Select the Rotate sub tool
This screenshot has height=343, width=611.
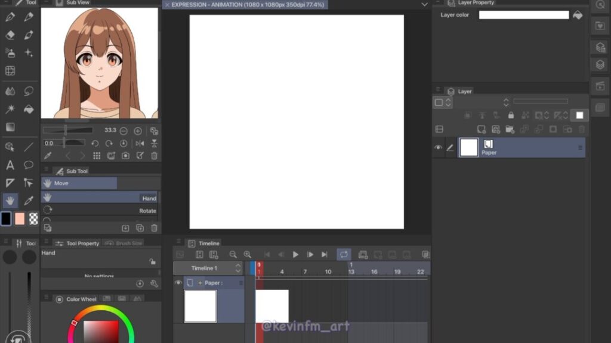coord(99,211)
